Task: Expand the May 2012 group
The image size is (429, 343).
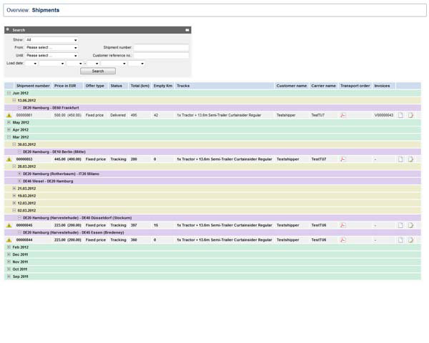Action: [9, 122]
